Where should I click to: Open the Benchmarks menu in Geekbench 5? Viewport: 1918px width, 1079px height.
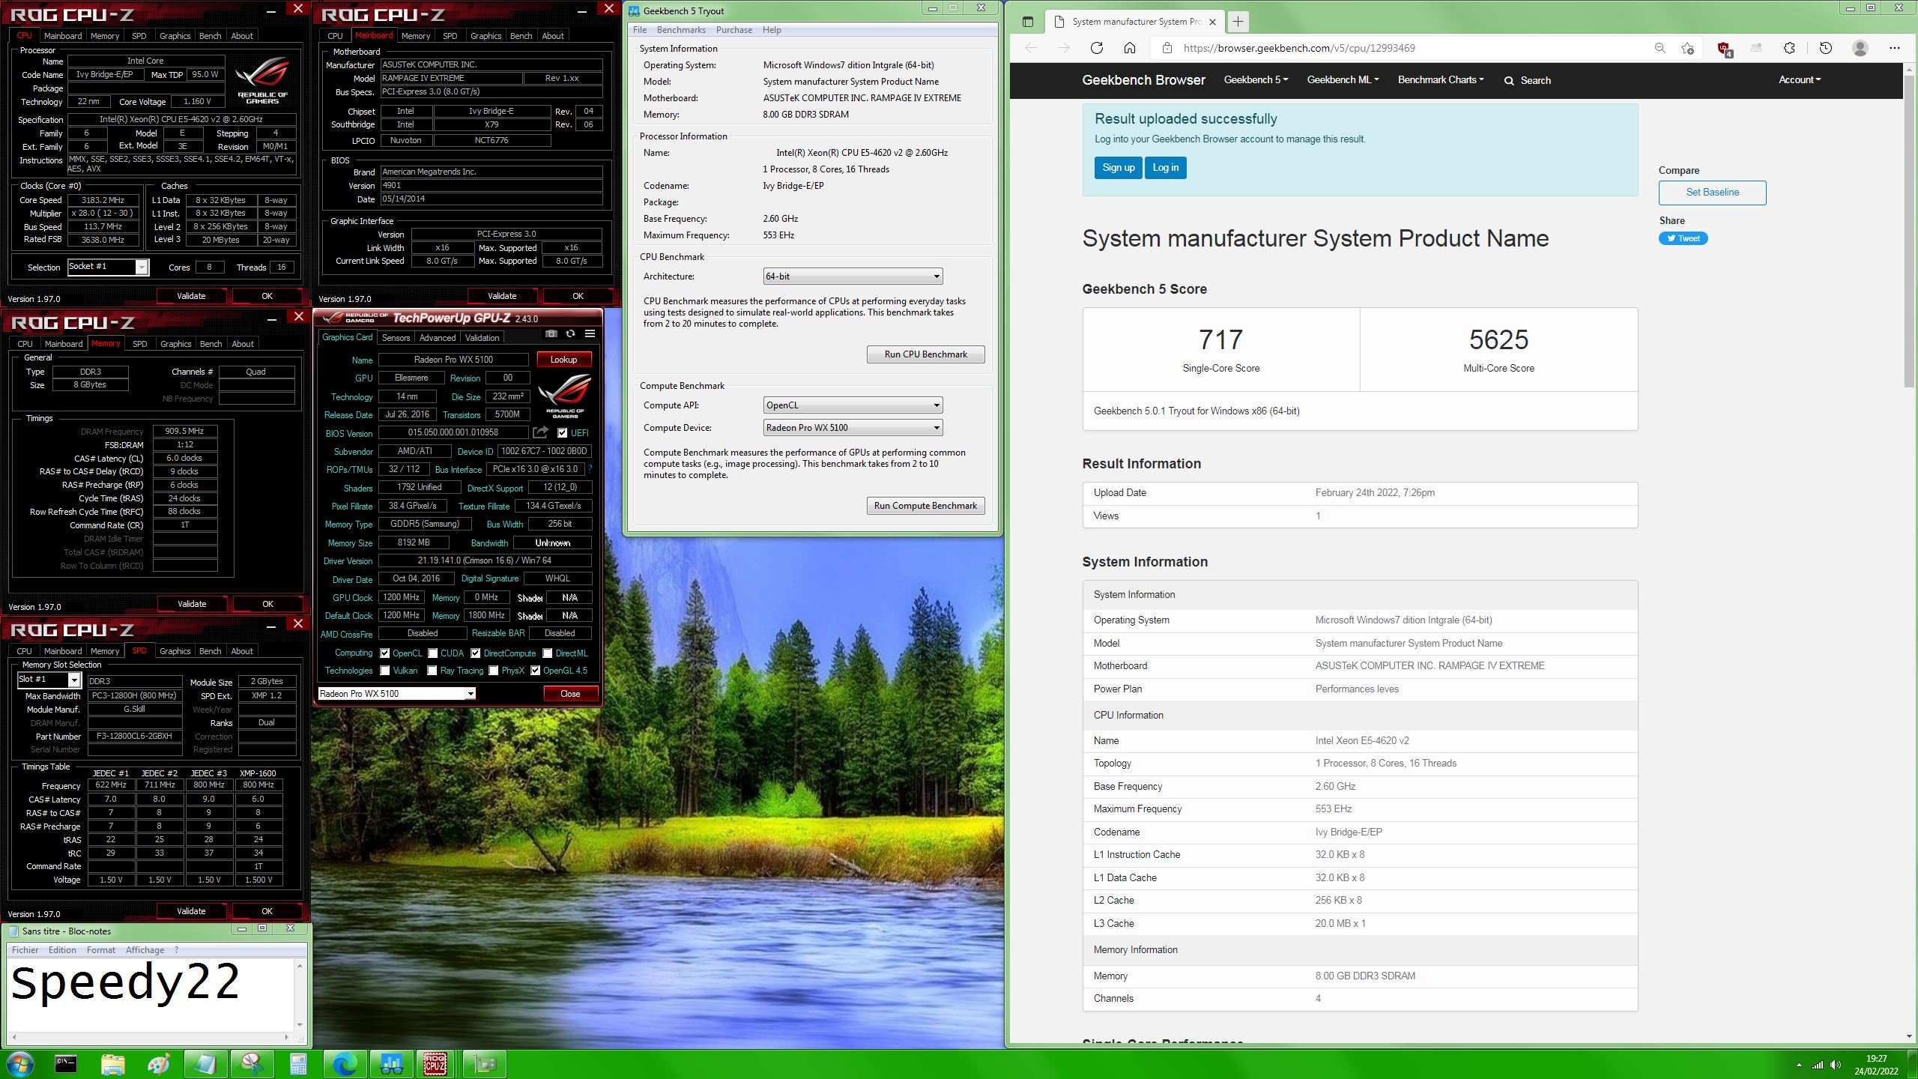pos(681,30)
